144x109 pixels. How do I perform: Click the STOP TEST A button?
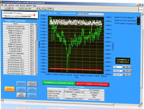click(x=21, y=95)
